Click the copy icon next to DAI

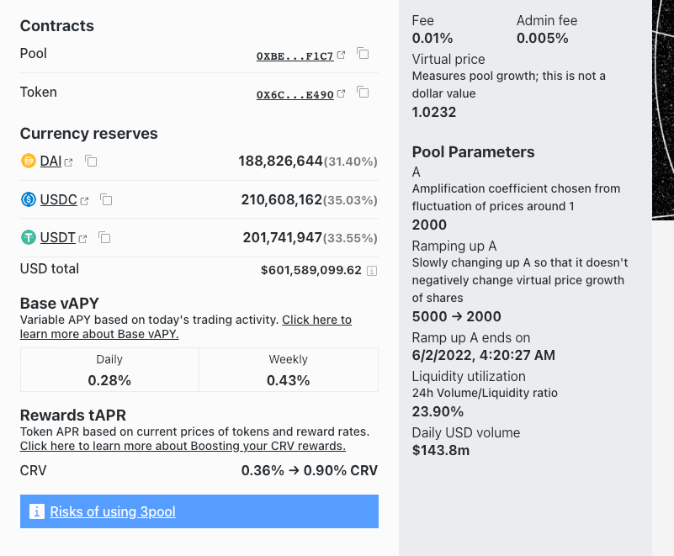point(91,161)
